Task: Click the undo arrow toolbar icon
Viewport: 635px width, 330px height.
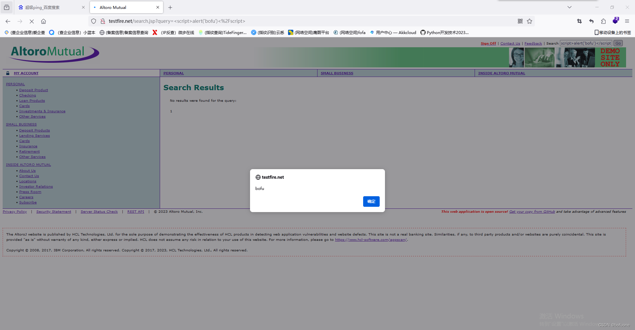Action: click(591, 21)
